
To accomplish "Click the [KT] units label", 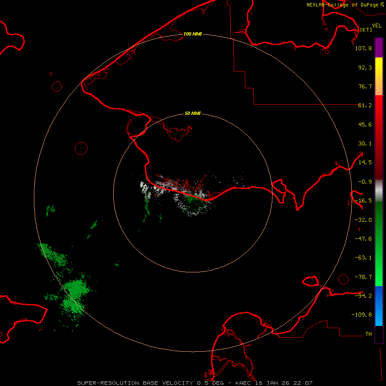I will click(x=366, y=30).
